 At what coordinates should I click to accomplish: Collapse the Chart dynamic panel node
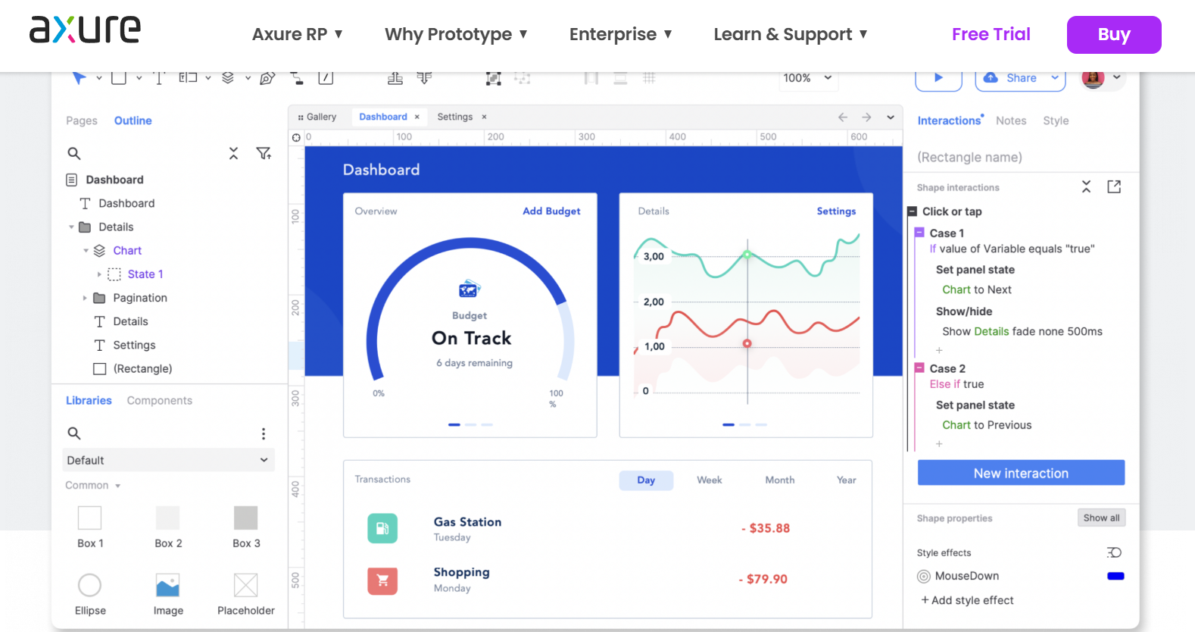coord(86,251)
